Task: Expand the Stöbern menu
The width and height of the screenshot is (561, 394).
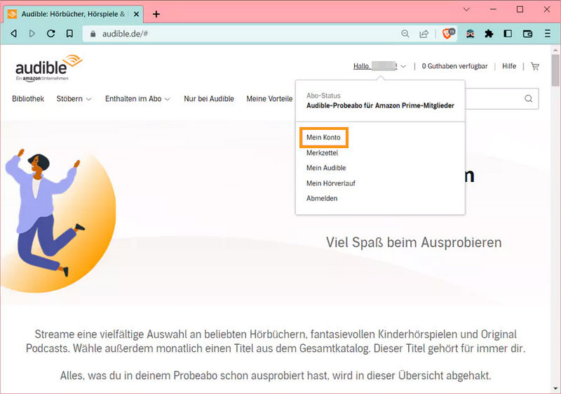Action: click(74, 99)
